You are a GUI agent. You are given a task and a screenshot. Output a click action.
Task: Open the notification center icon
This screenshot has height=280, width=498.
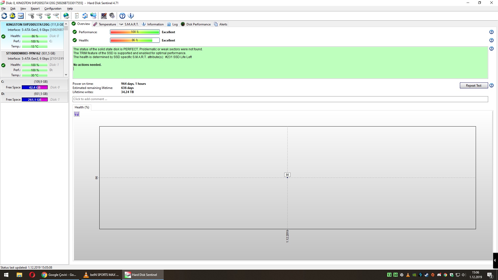(x=490, y=275)
